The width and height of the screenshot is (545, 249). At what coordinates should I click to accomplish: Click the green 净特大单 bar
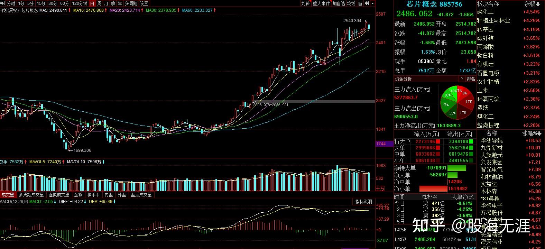coord(456,168)
